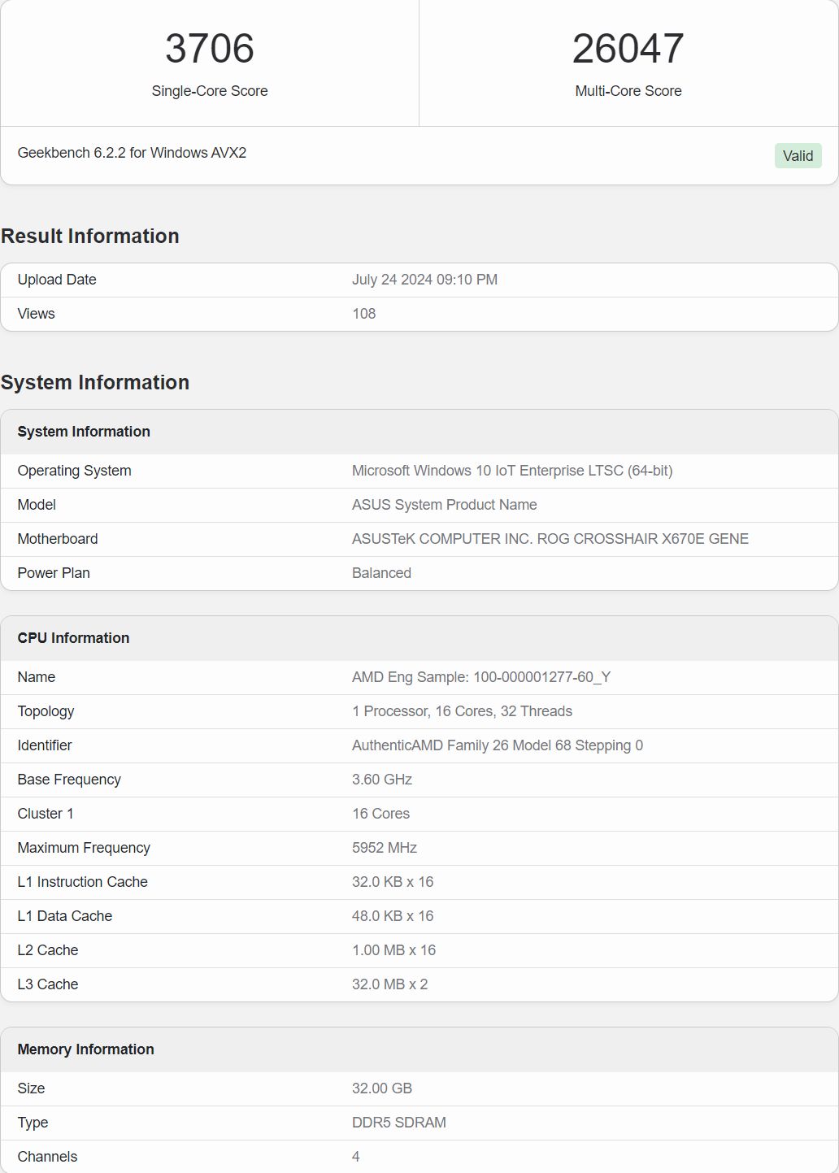Click the Multi-Core Score value 26047
839x1173 pixels.
[628, 49]
